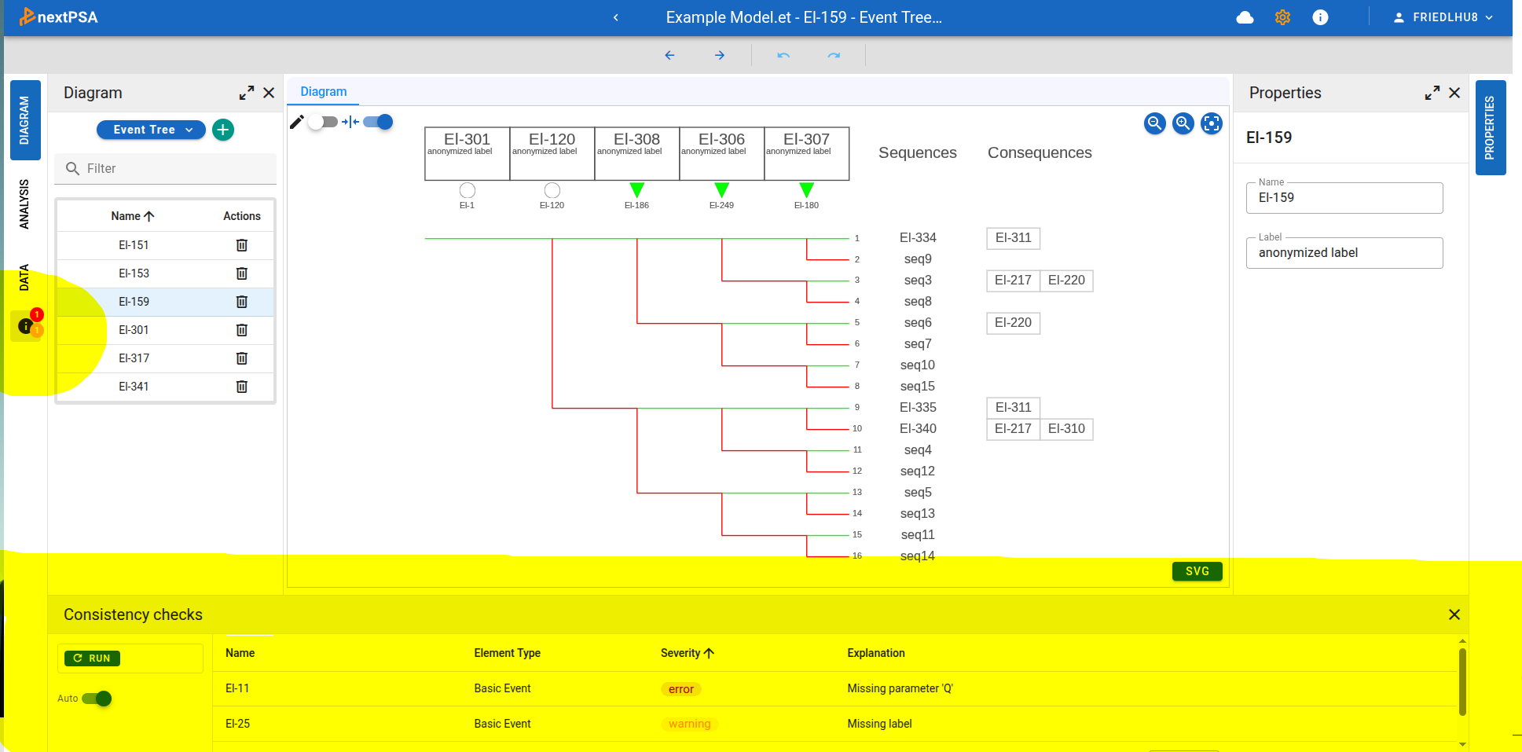
Task: Open the FRIEDLHU8 user menu
Action: pos(1443,17)
